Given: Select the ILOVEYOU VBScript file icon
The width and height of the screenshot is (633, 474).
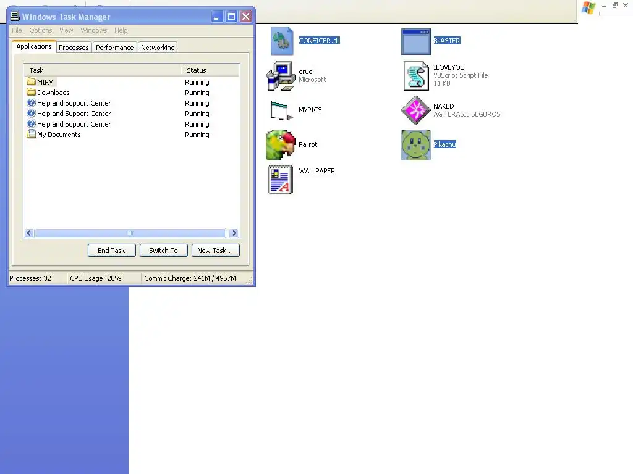Looking at the screenshot, I should coord(416,76).
